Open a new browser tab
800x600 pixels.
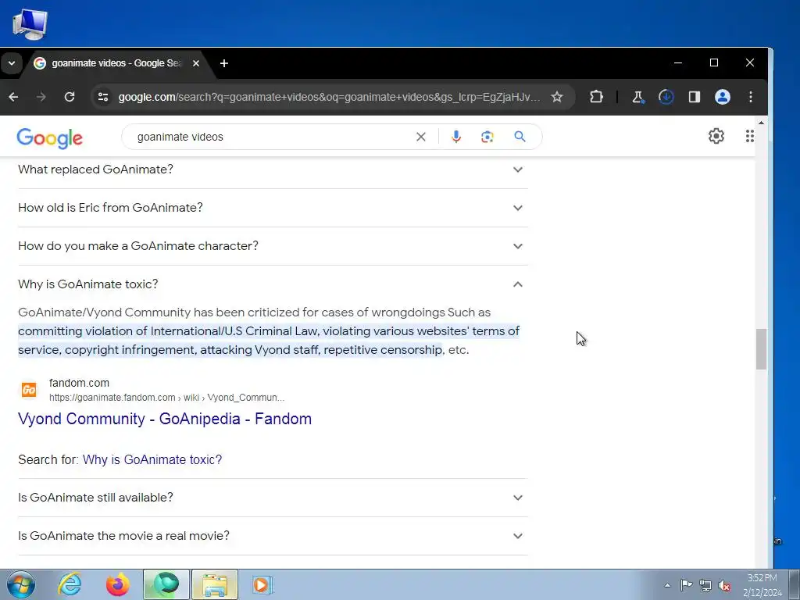[224, 63]
